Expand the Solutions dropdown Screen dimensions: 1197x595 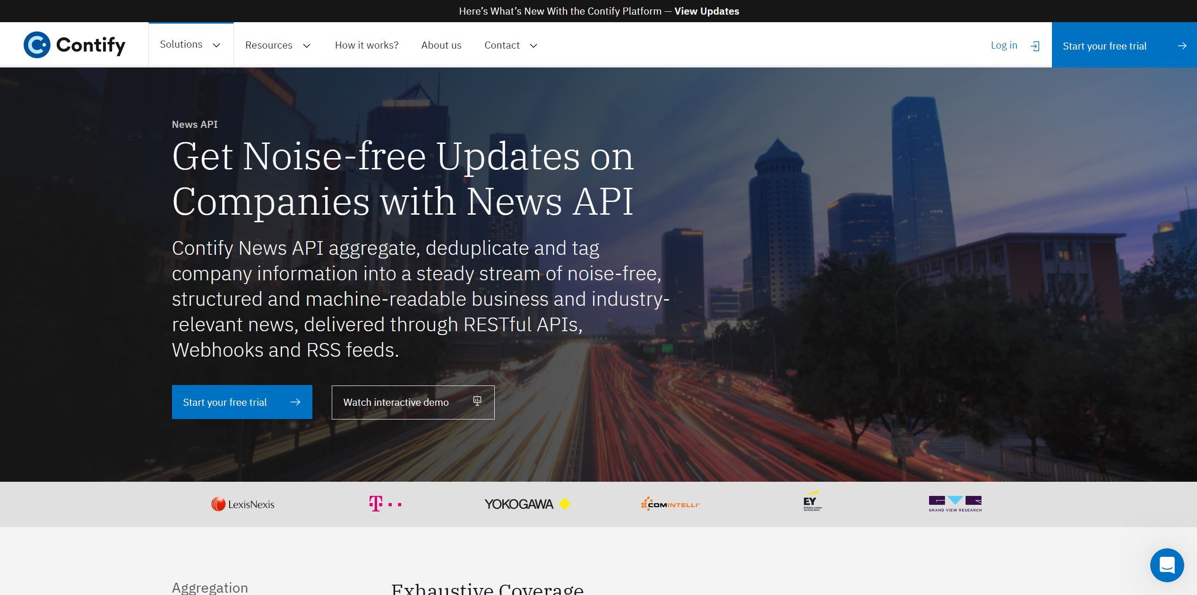tap(190, 45)
